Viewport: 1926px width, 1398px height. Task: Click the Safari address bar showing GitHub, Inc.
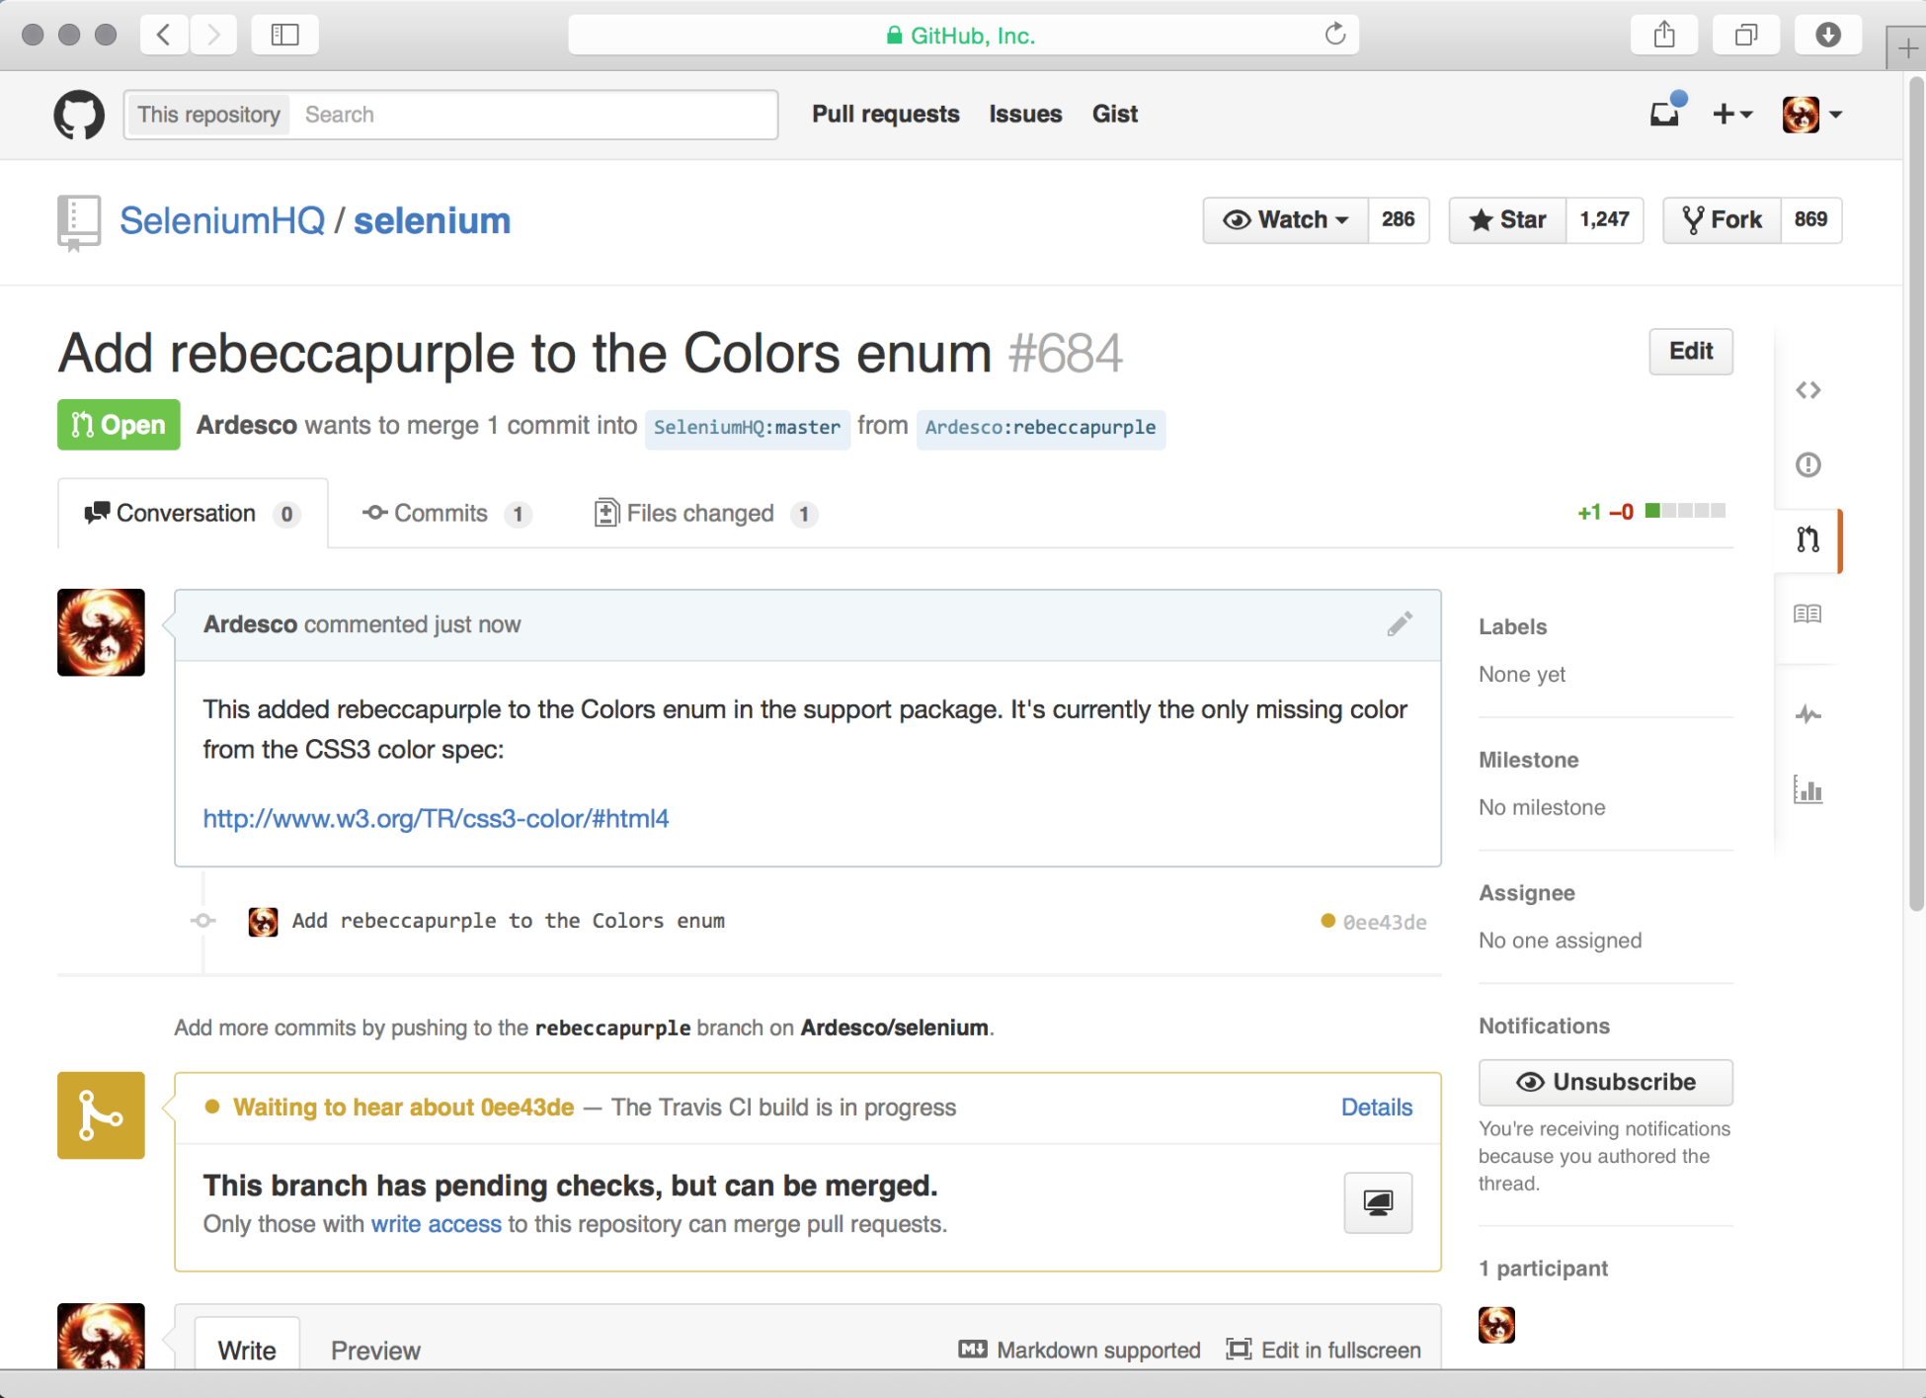(x=963, y=36)
